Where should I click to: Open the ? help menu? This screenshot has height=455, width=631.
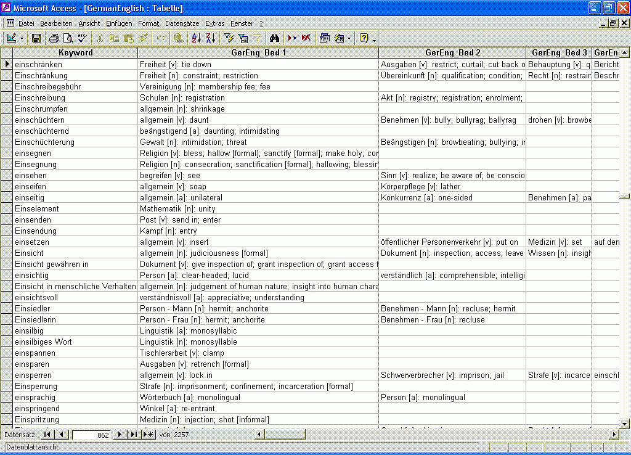[x=261, y=24]
